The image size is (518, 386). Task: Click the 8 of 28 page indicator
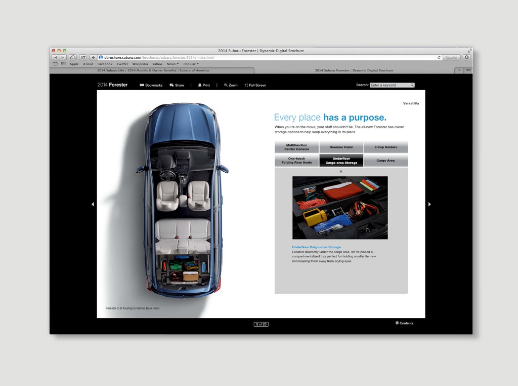(261, 324)
